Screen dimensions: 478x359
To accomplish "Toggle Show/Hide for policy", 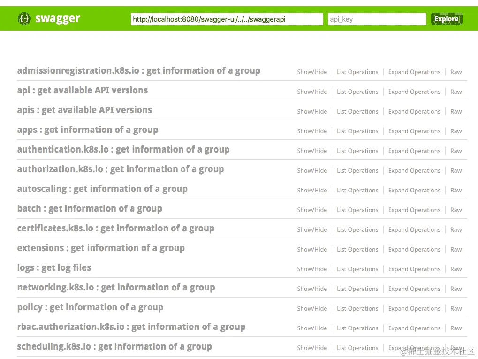I will tap(312, 308).
